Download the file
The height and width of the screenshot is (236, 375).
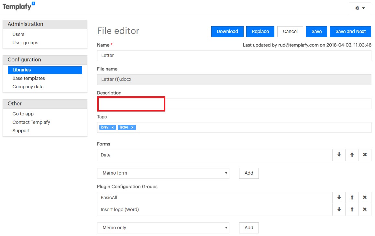pos(227,32)
